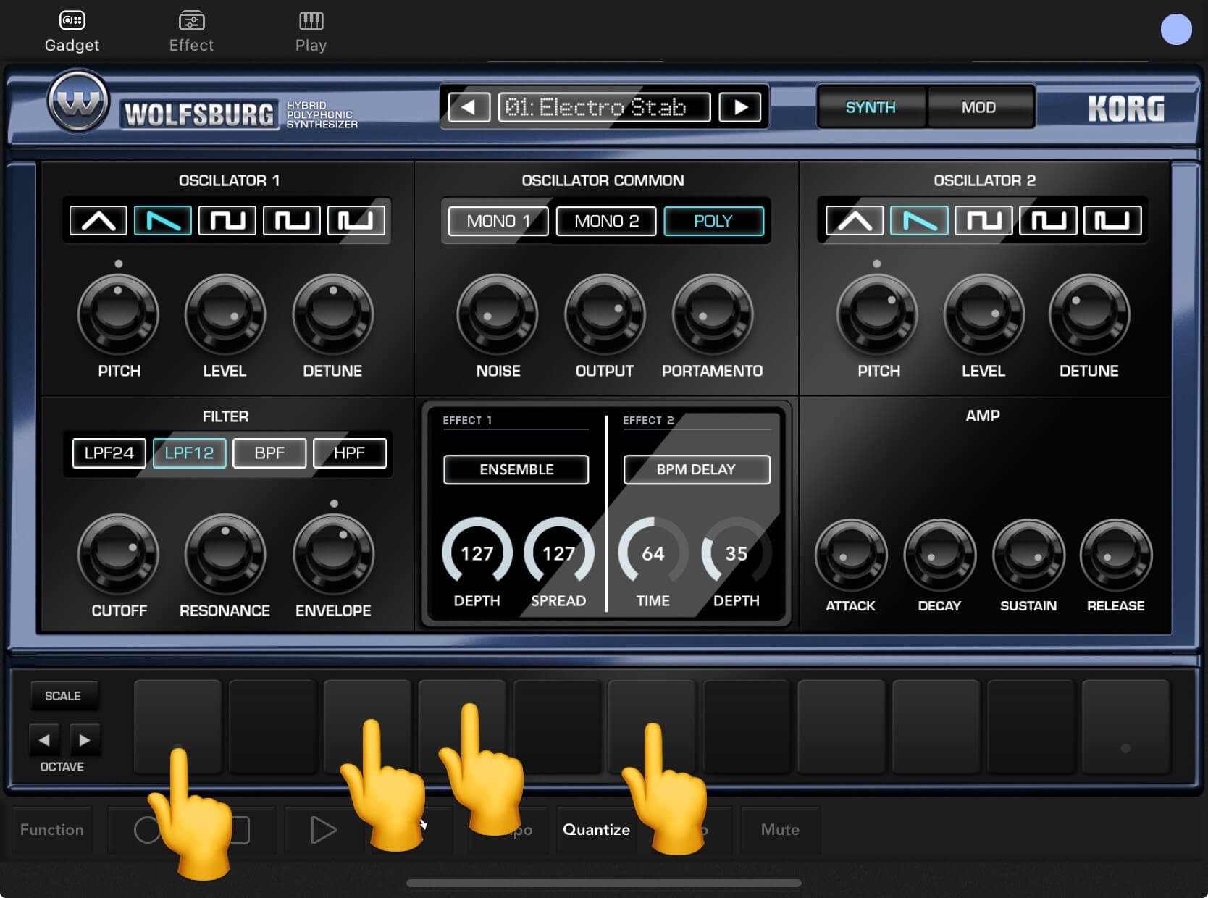1208x898 pixels.
Task: Select Oscillator 2 square wave, third waveform button
Action: click(983, 220)
